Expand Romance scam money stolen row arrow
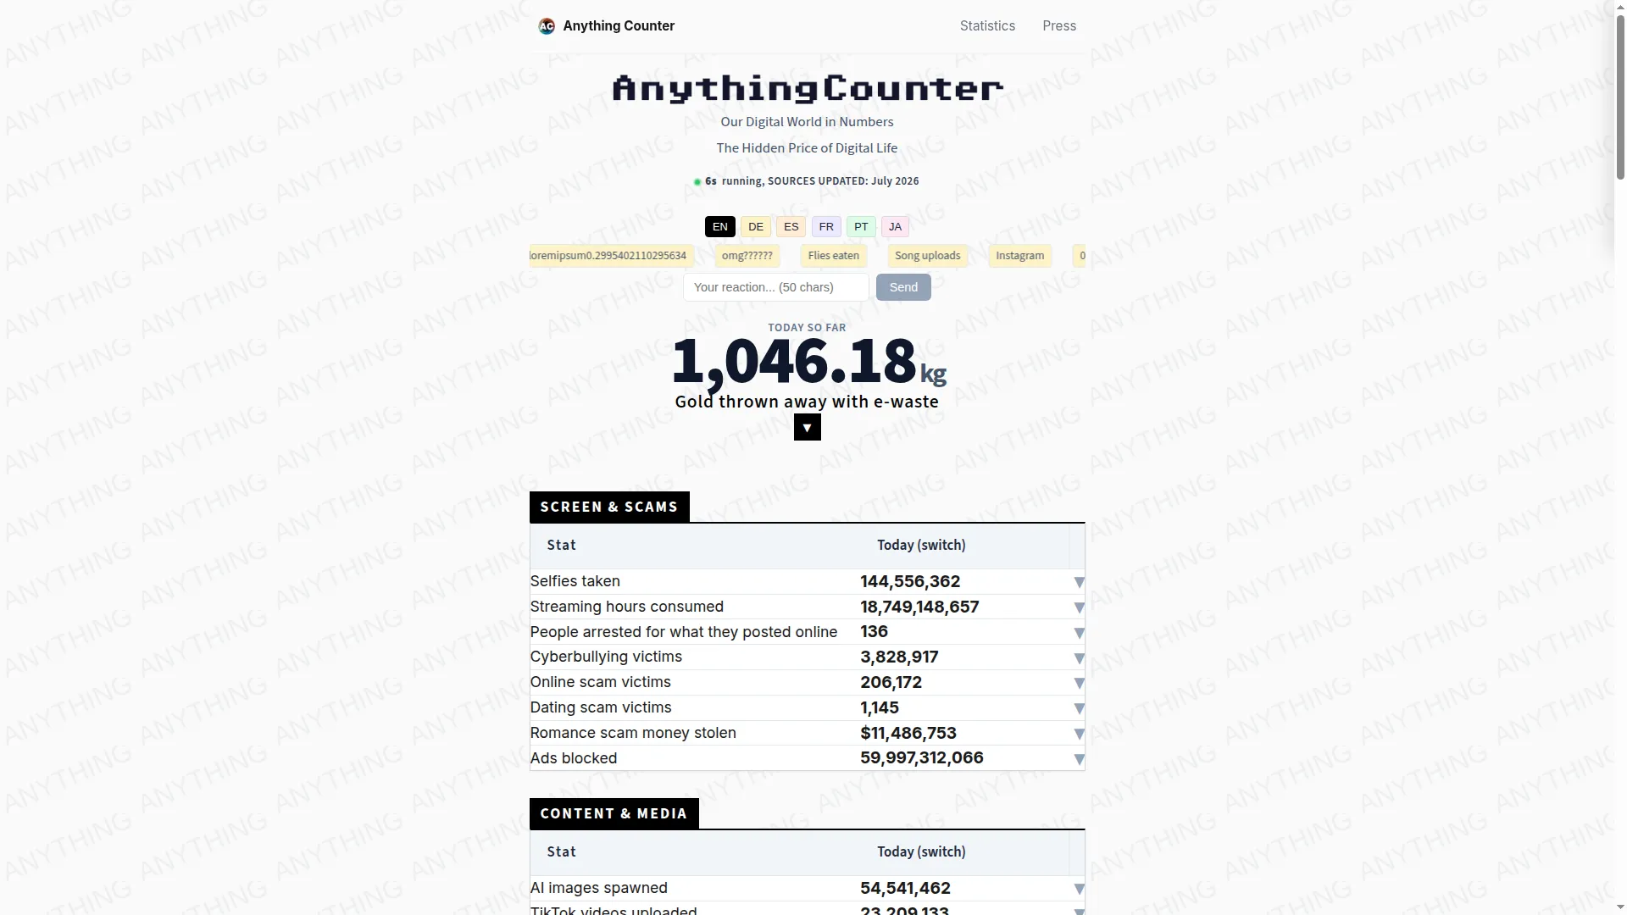The height and width of the screenshot is (915, 1627). (1079, 734)
